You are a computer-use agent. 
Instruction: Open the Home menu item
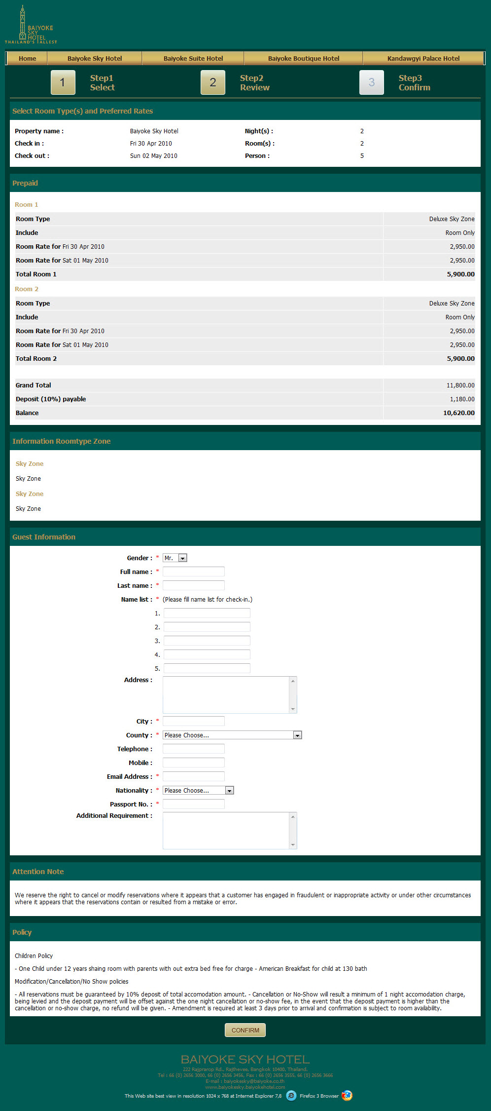27,58
